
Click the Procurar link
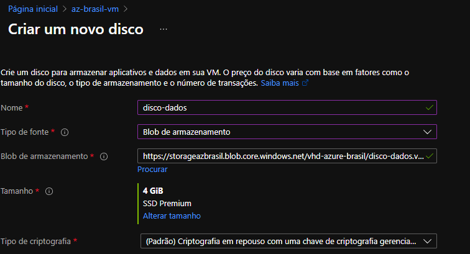tap(152, 170)
